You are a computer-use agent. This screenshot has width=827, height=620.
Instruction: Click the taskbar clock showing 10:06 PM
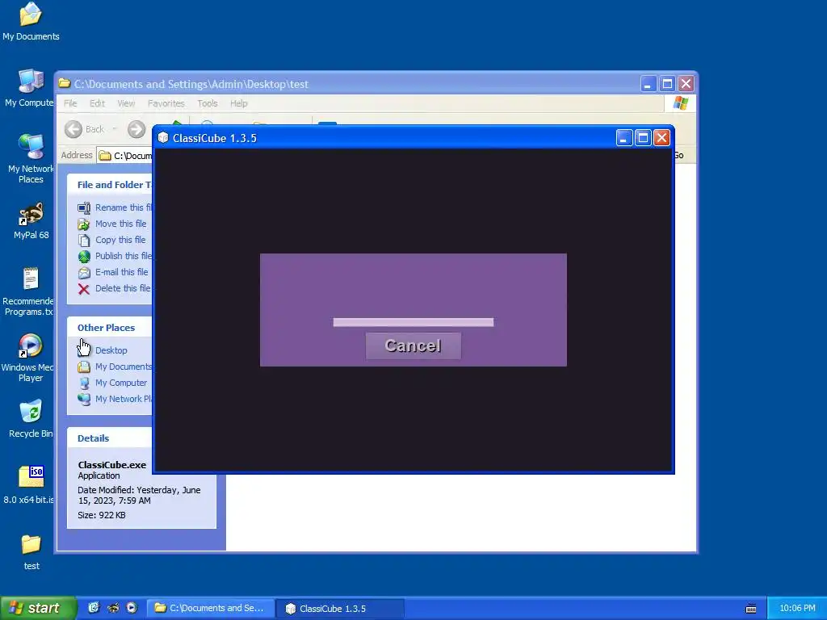tap(797, 608)
